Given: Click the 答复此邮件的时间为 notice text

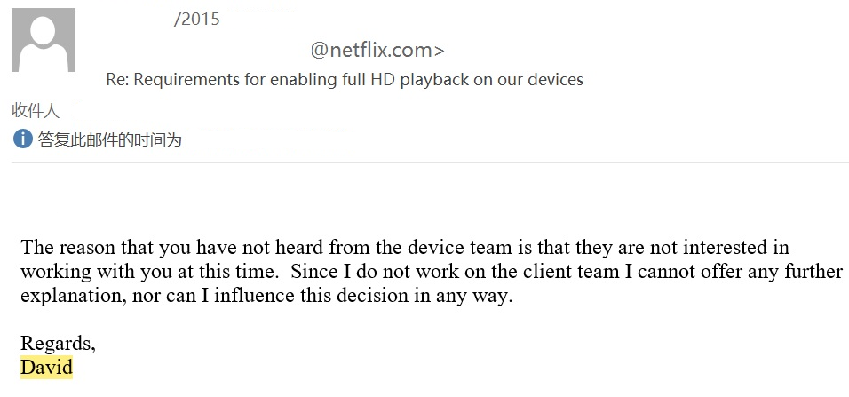Looking at the screenshot, I should pos(109,140).
